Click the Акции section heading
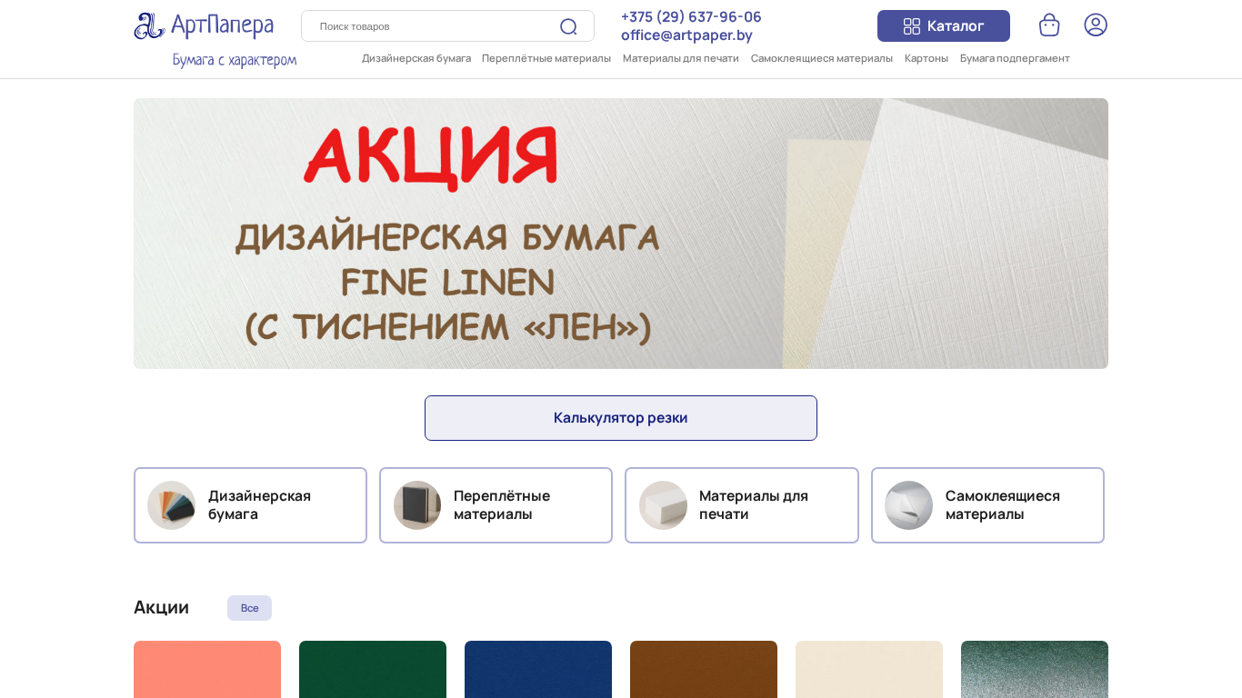 point(161,607)
